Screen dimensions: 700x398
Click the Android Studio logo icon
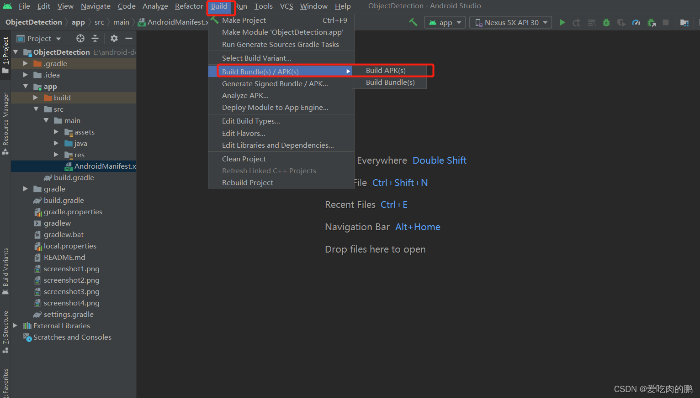click(x=7, y=6)
